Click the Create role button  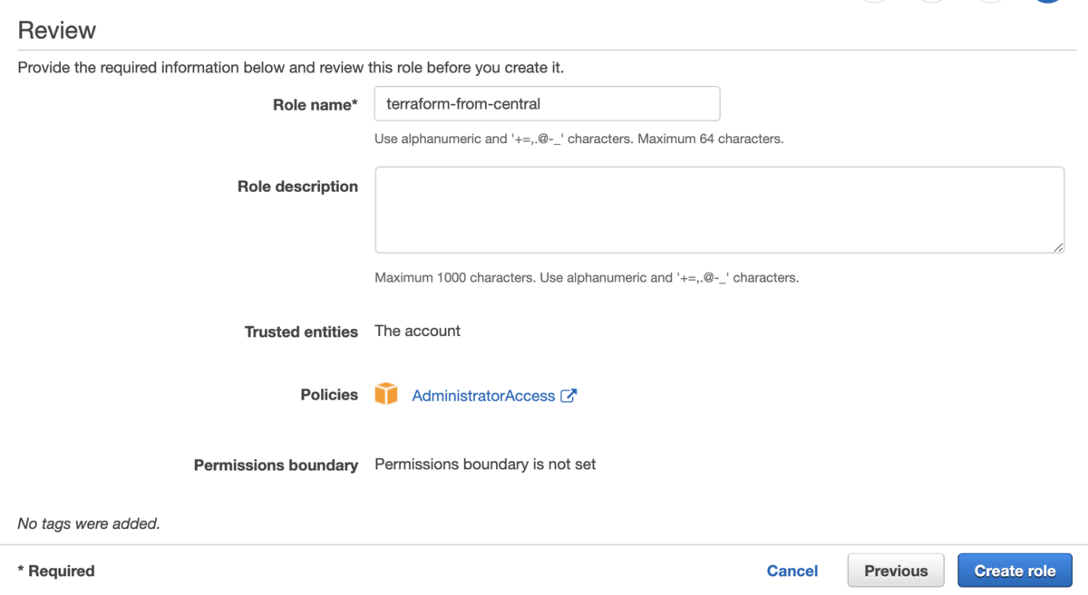1015,571
